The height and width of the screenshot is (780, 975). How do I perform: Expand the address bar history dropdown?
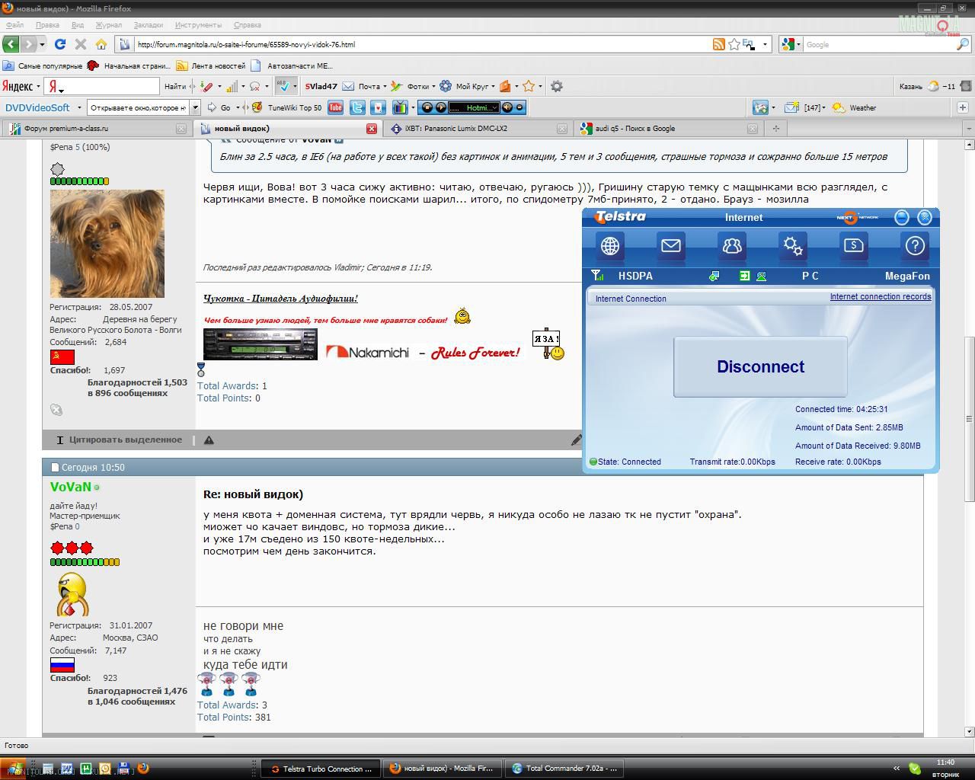click(x=765, y=44)
